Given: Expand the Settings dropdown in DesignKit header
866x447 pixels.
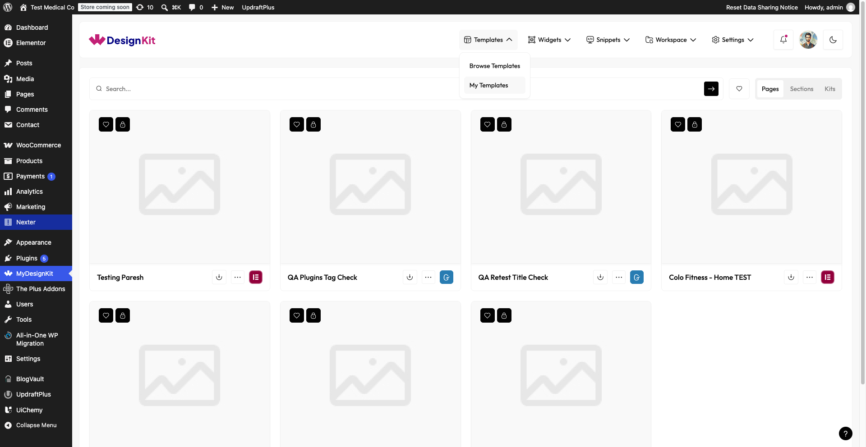Looking at the screenshot, I should pyautogui.click(x=732, y=40).
